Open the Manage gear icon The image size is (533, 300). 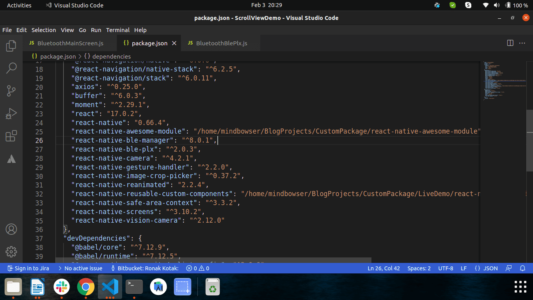[x=11, y=252]
